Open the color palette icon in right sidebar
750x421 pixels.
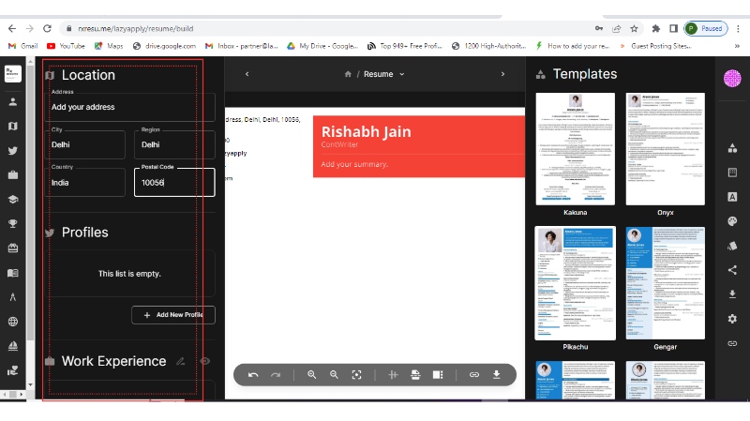point(732,221)
